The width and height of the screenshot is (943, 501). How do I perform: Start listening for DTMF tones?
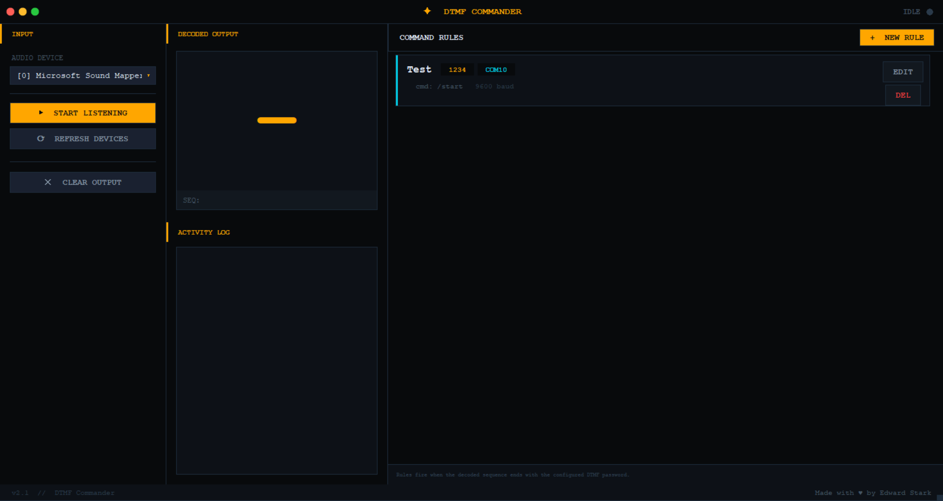pos(83,113)
